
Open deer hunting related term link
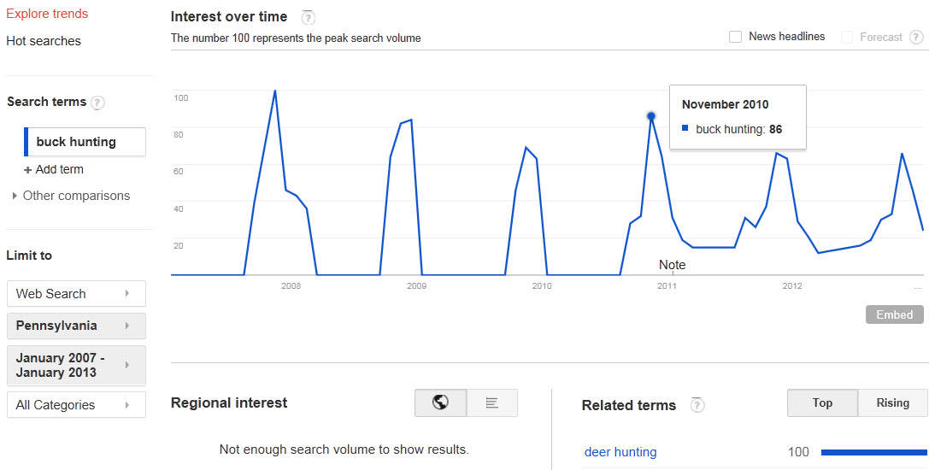[x=620, y=452]
